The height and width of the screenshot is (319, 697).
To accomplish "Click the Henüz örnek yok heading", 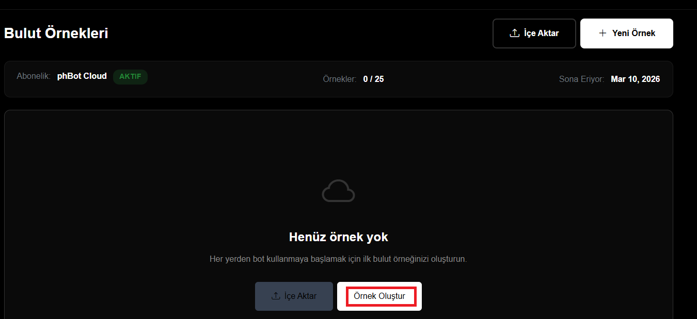I will (338, 237).
